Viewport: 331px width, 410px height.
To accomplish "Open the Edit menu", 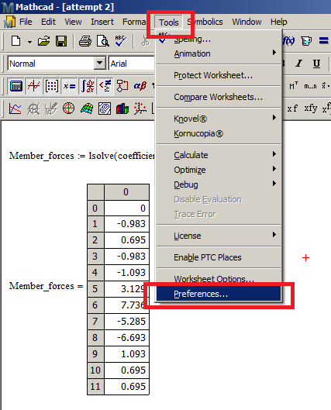I will [x=48, y=22].
